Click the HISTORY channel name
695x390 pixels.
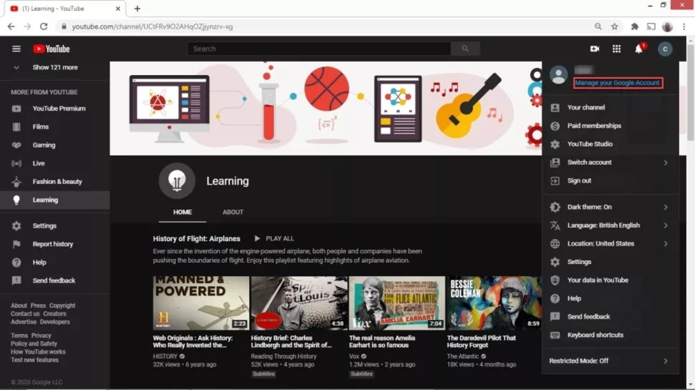(165, 357)
